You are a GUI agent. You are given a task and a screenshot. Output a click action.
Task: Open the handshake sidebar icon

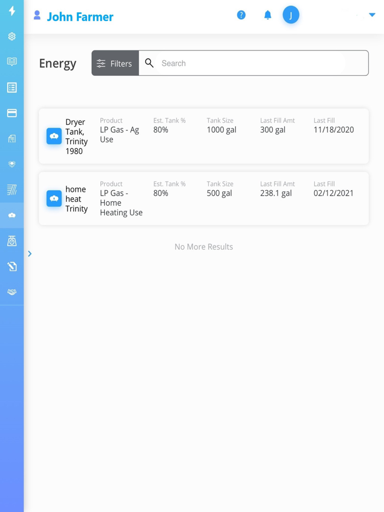point(12,292)
